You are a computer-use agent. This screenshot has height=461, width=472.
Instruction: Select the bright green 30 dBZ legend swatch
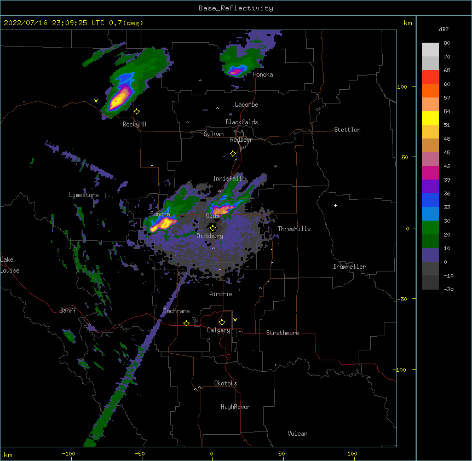(430, 228)
